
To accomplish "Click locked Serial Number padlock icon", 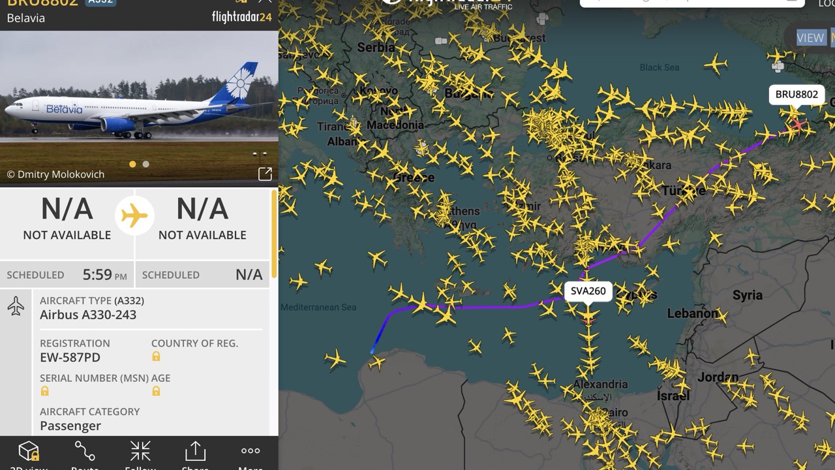I will click(44, 391).
